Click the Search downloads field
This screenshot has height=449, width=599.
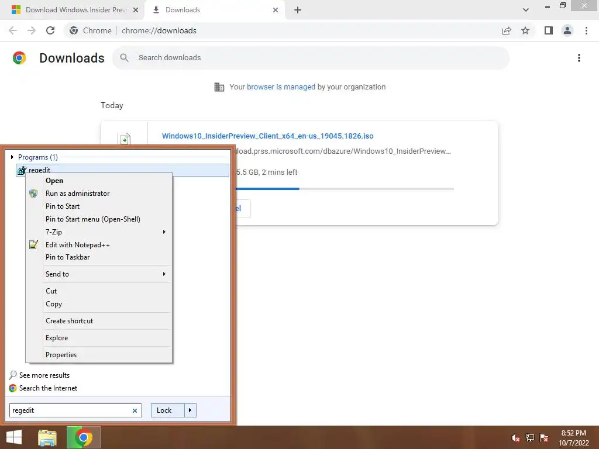coord(311,58)
